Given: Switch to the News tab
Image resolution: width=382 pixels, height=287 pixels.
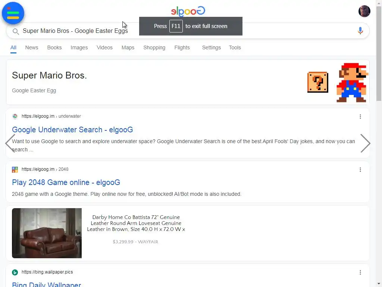Looking at the screenshot, I should 32,47.
